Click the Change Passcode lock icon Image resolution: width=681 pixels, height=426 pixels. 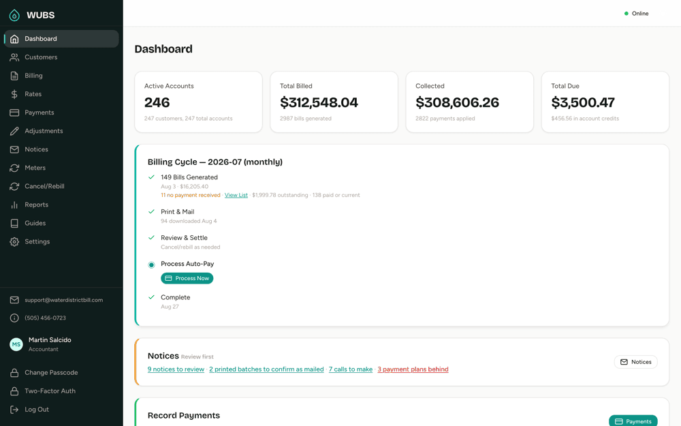click(x=14, y=373)
